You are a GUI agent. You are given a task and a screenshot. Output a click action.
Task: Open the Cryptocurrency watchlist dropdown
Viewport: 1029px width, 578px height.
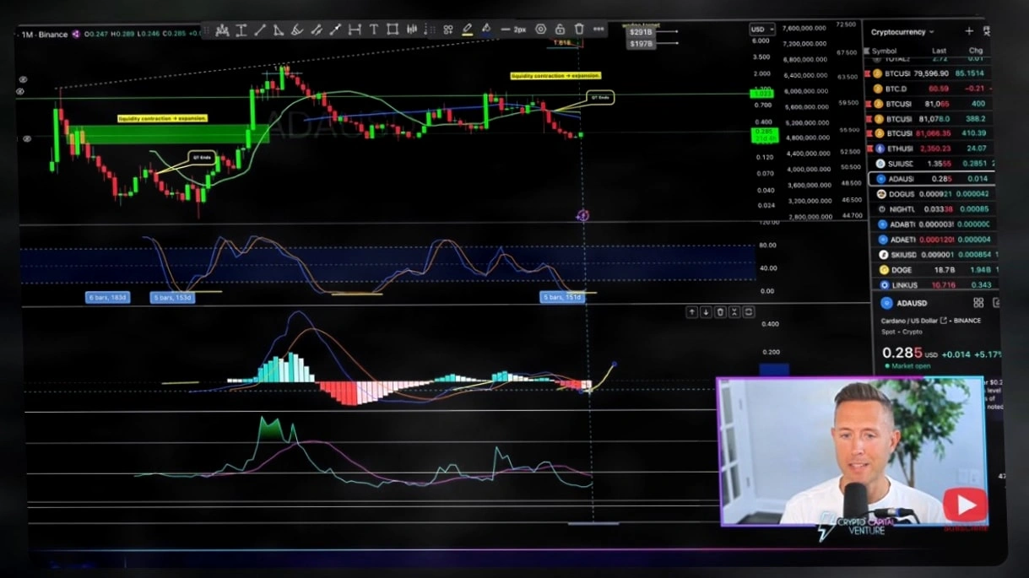point(902,32)
